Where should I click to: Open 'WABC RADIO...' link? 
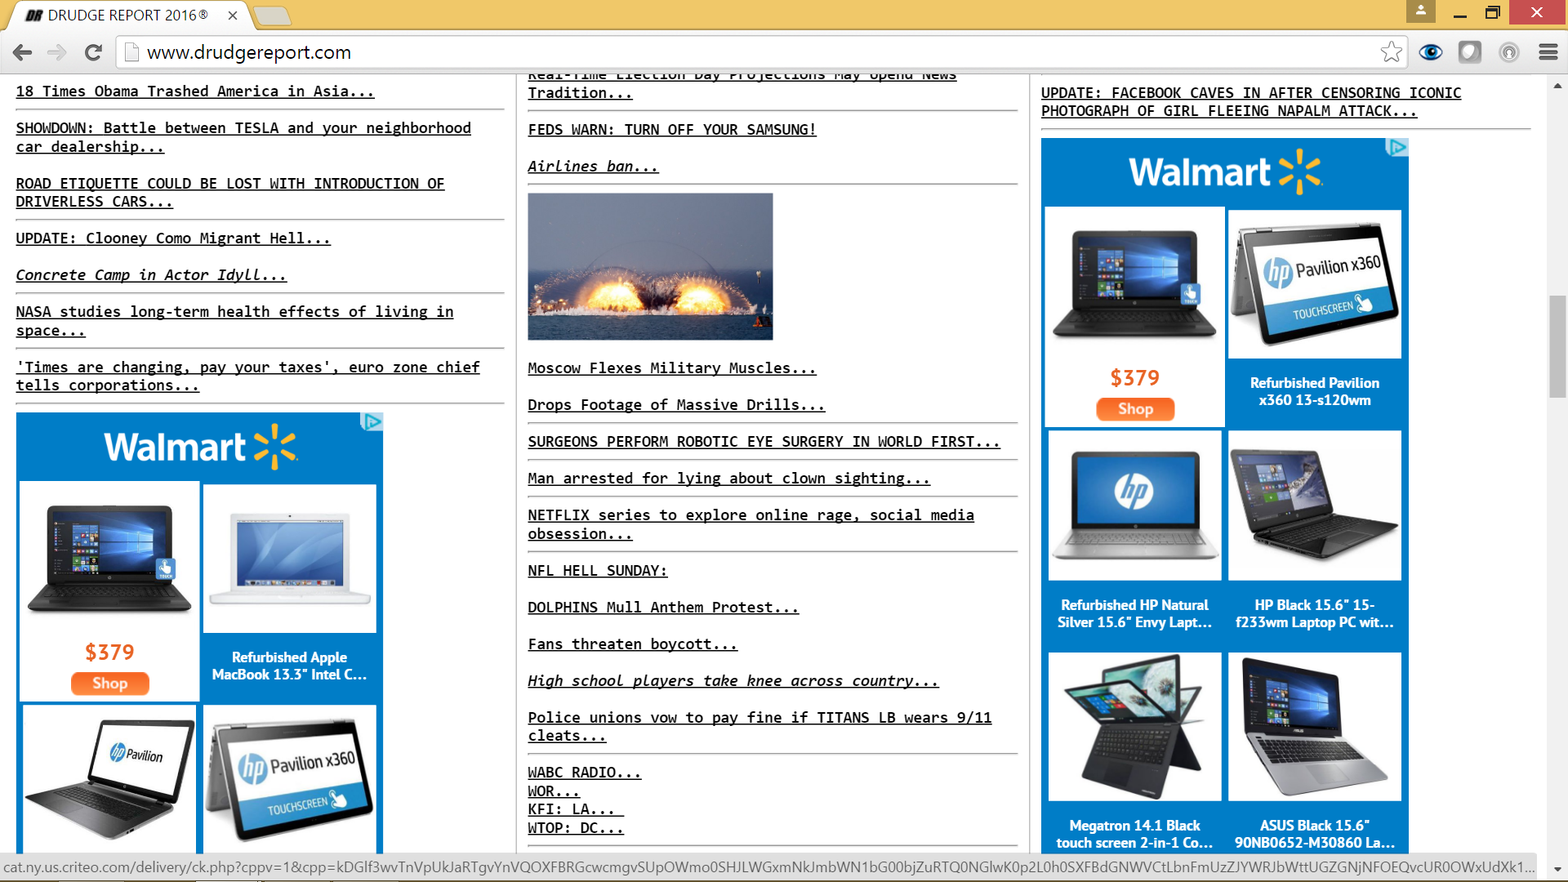[x=585, y=773]
